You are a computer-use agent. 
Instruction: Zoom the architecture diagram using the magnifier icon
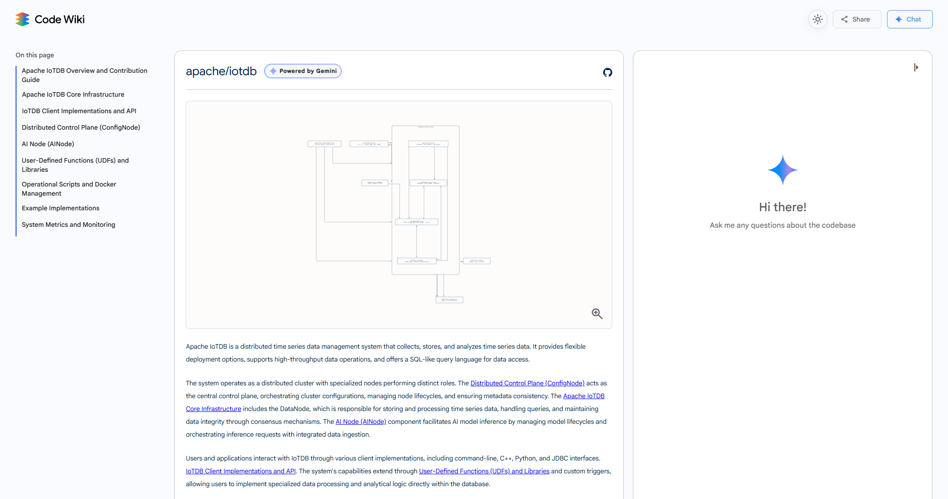(597, 313)
